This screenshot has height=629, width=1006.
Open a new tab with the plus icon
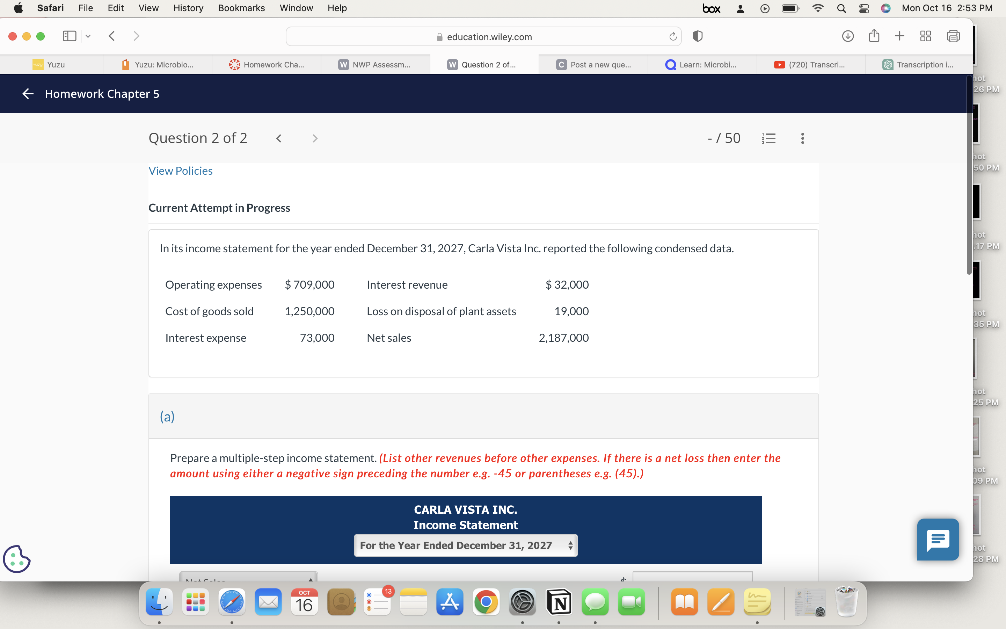pyautogui.click(x=899, y=36)
